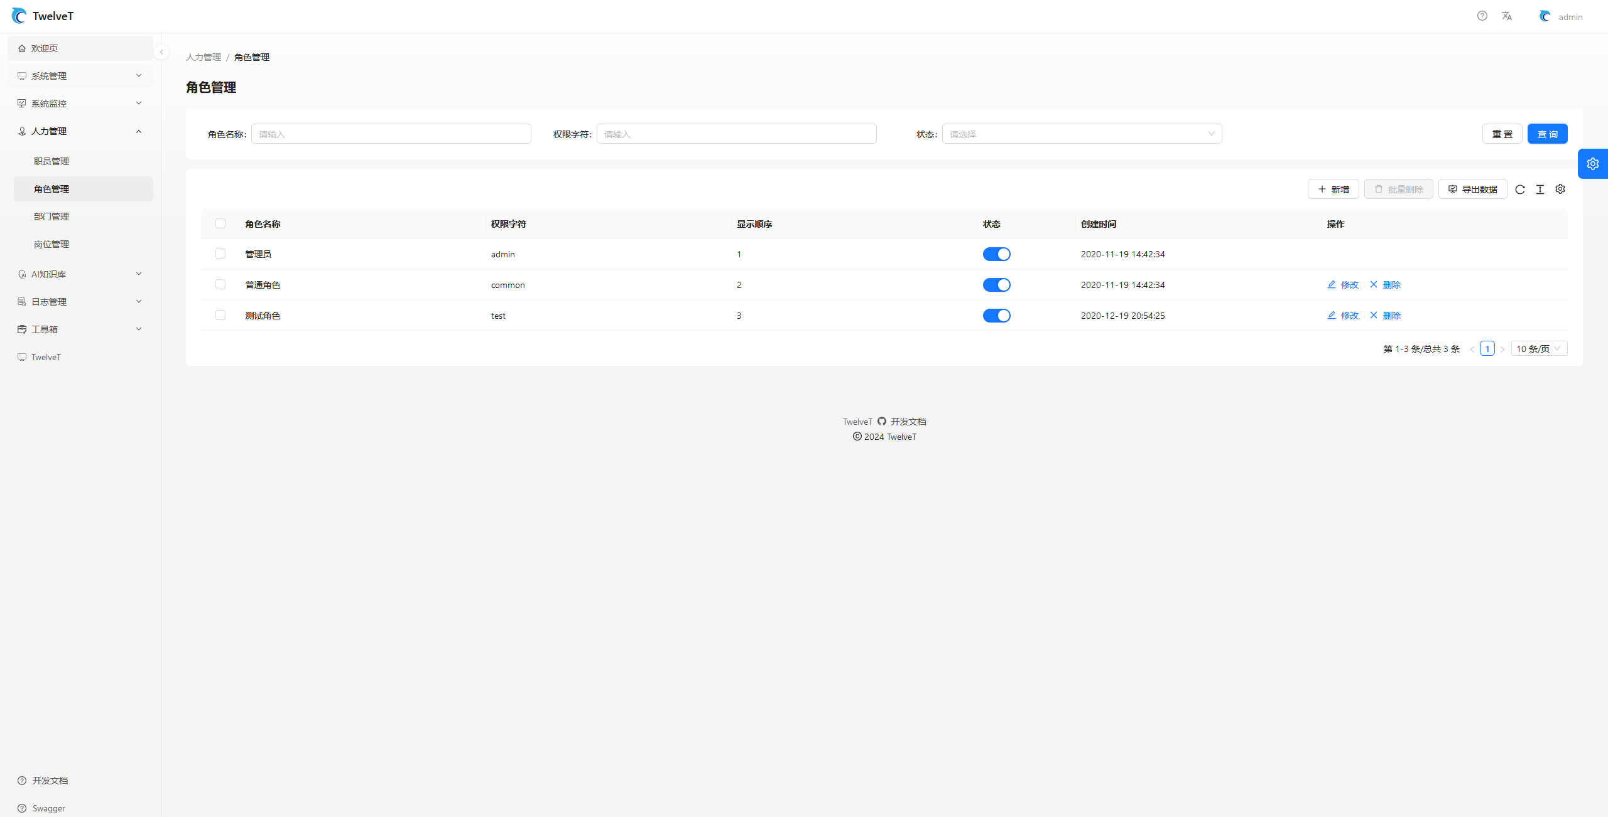Click the 查询 search button
The width and height of the screenshot is (1608, 817).
1546,134
